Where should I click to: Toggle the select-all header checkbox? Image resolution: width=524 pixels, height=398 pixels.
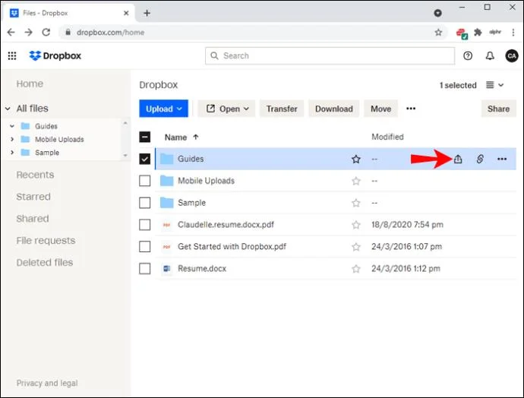(145, 137)
